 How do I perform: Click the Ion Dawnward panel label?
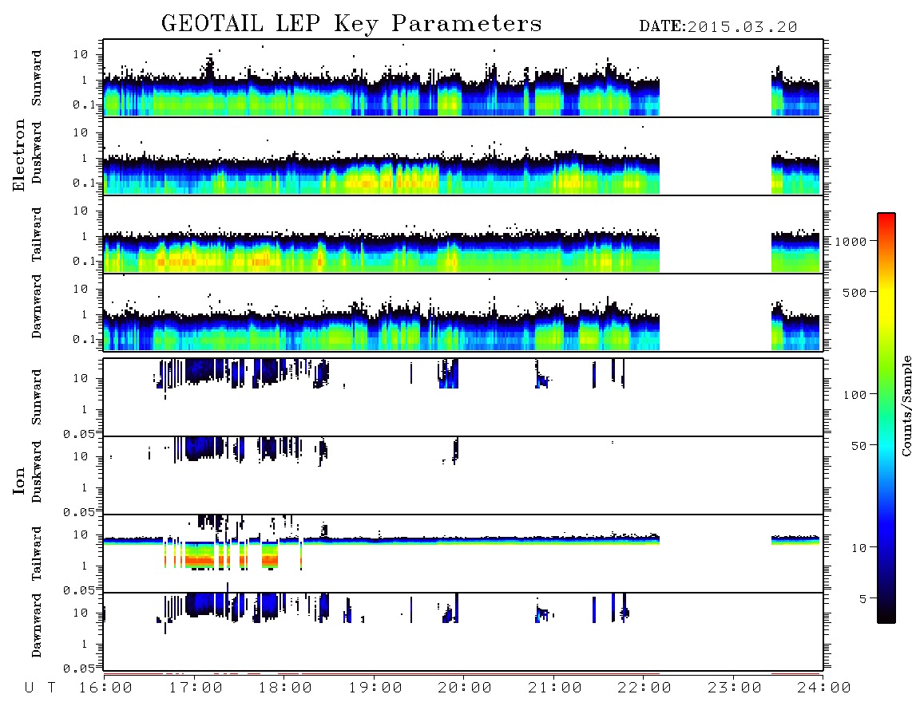pyautogui.click(x=37, y=625)
